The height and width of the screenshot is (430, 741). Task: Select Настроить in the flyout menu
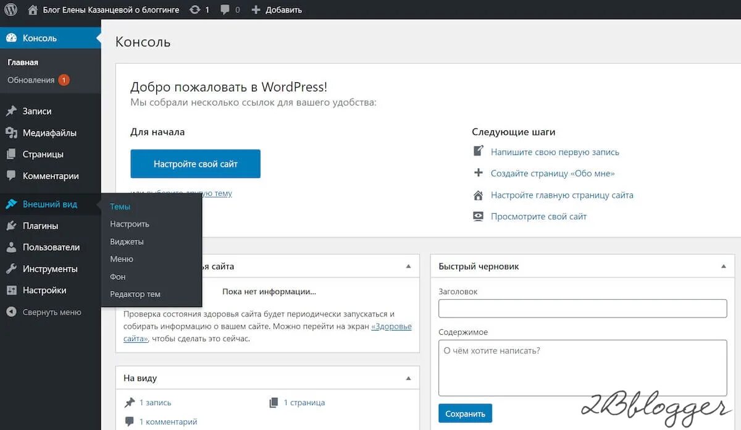point(130,224)
